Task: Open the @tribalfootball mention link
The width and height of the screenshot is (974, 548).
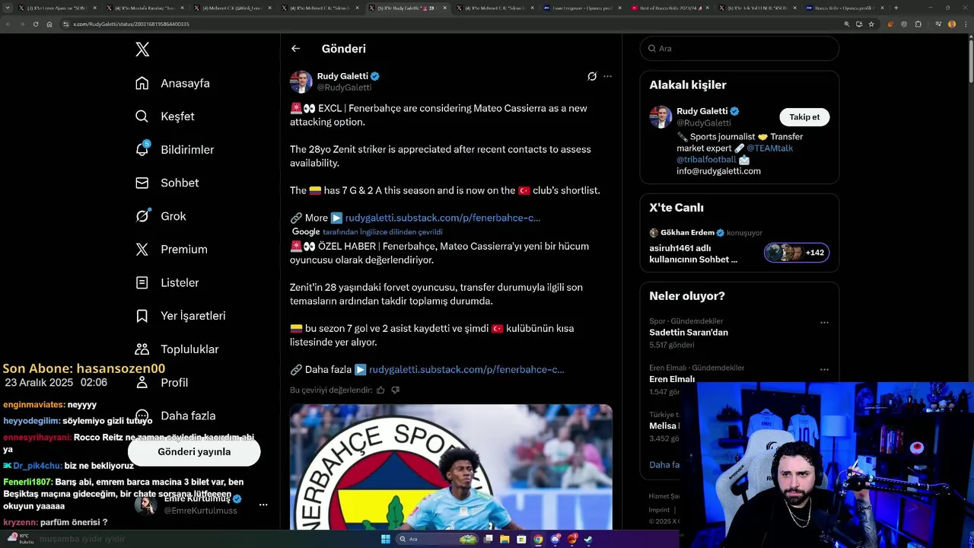Action: click(706, 160)
